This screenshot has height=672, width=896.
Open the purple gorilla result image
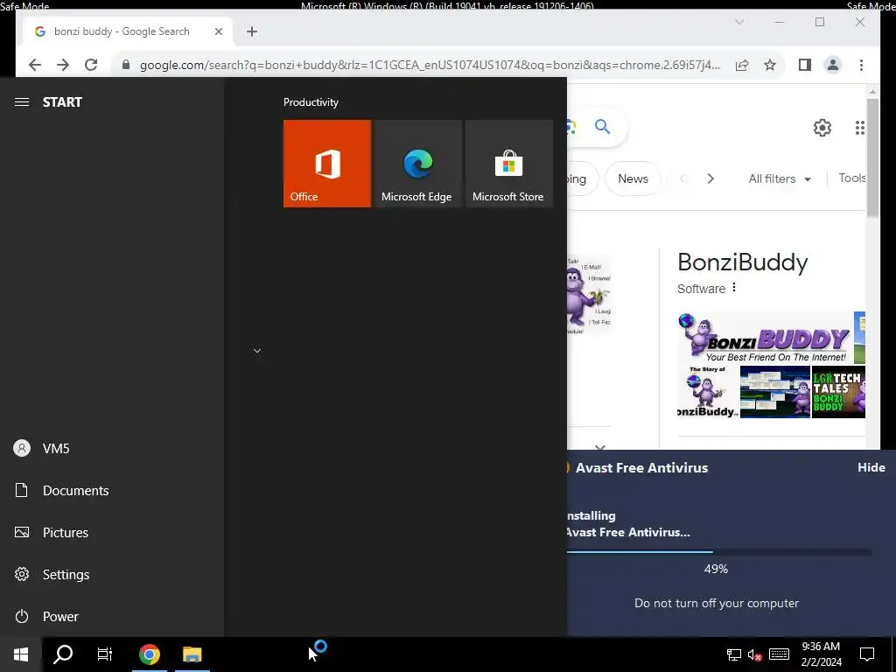coord(589,296)
